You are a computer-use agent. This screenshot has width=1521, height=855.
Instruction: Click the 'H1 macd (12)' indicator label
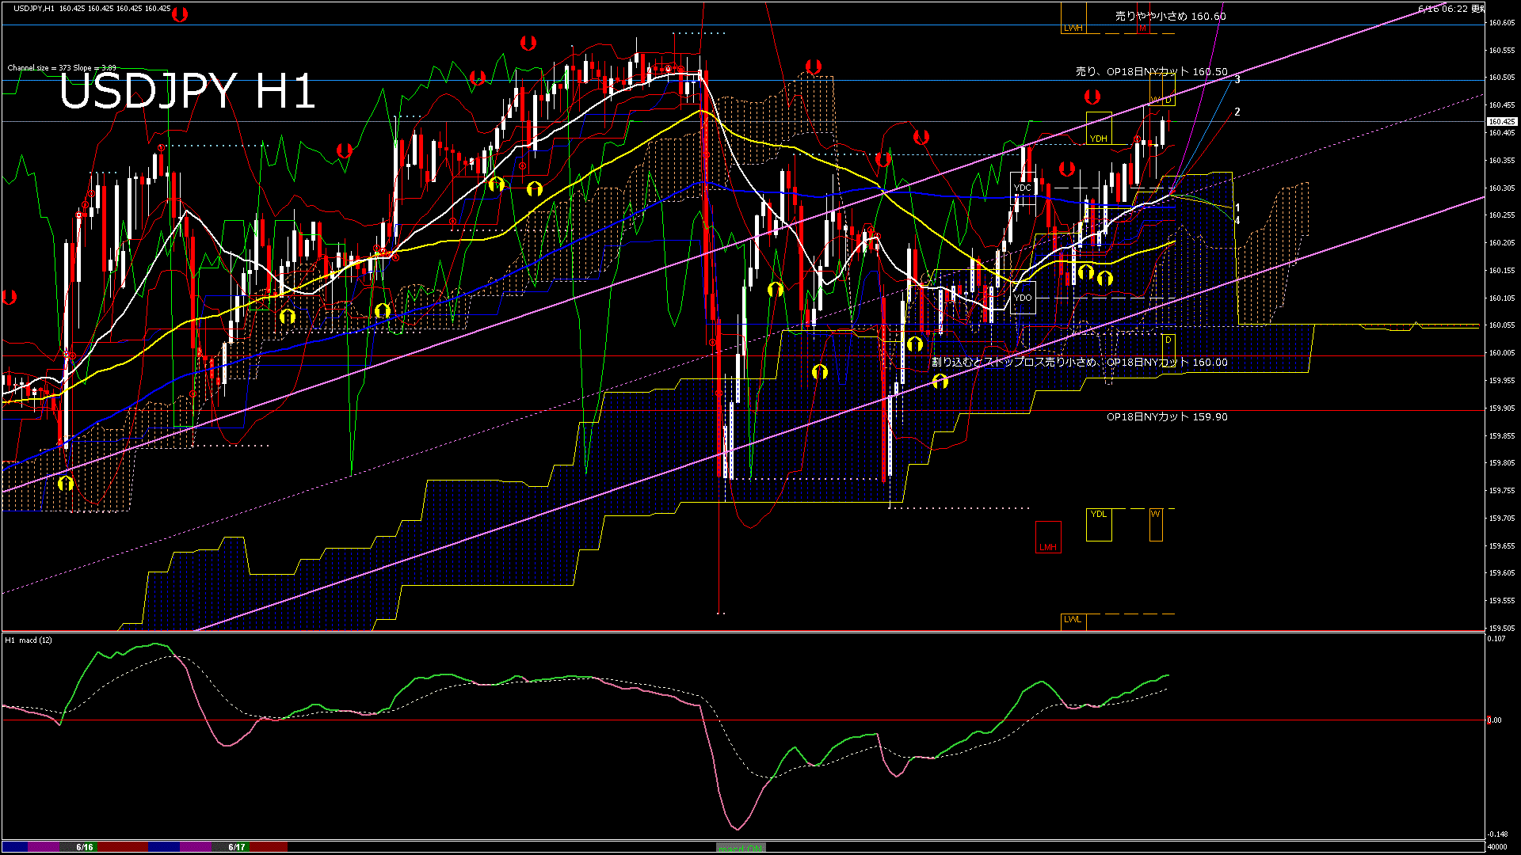click(29, 640)
